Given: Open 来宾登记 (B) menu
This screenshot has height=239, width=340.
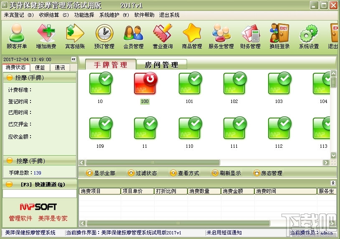Looking at the screenshot, I should (x=19, y=15).
